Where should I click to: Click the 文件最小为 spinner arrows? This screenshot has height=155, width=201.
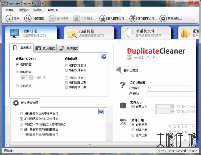172,107
